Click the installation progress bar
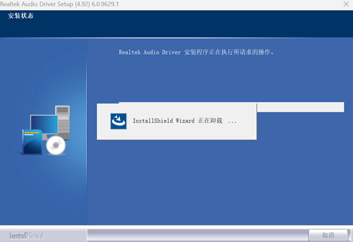This screenshot has width=353, height=242. point(231,107)
